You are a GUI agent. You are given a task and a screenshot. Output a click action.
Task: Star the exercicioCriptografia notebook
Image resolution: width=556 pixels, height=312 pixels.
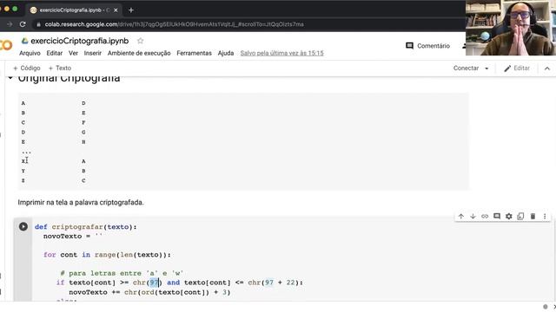pos(141,41)
